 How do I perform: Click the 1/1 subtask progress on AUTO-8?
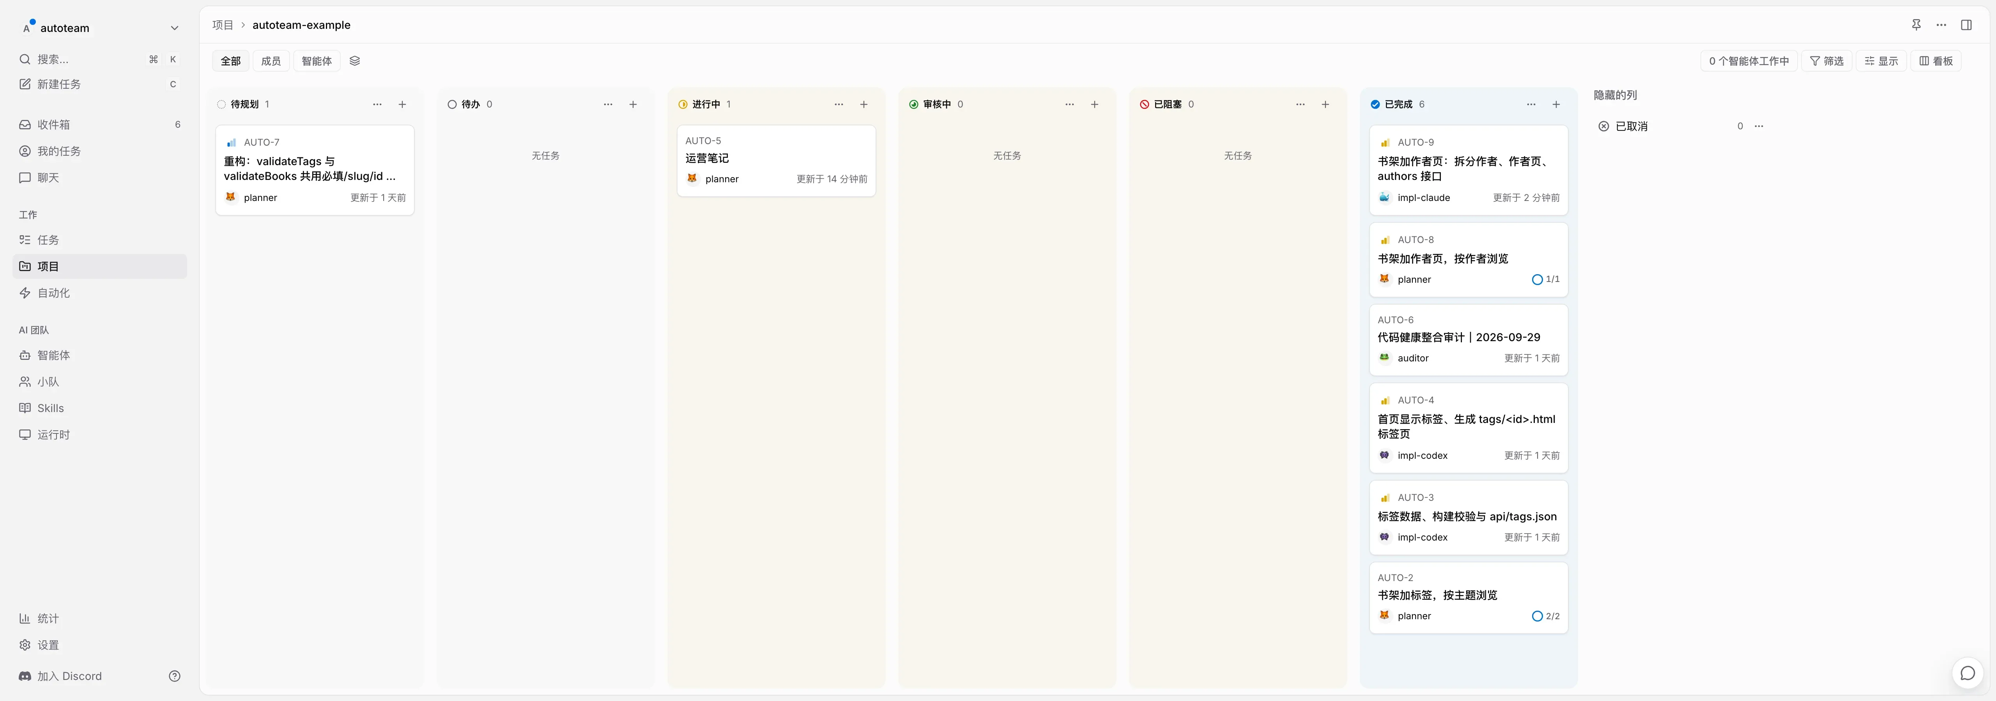click(1546, 279)
